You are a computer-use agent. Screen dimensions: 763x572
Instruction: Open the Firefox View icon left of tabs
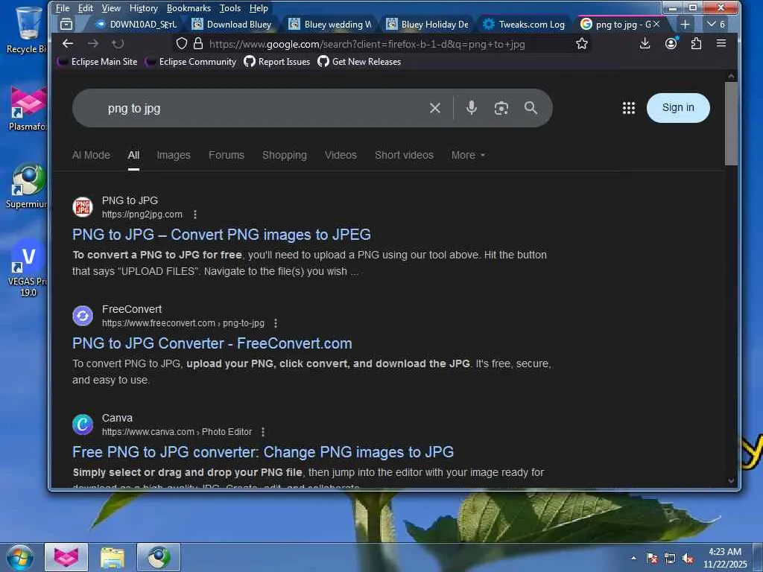tap(66, 24)
